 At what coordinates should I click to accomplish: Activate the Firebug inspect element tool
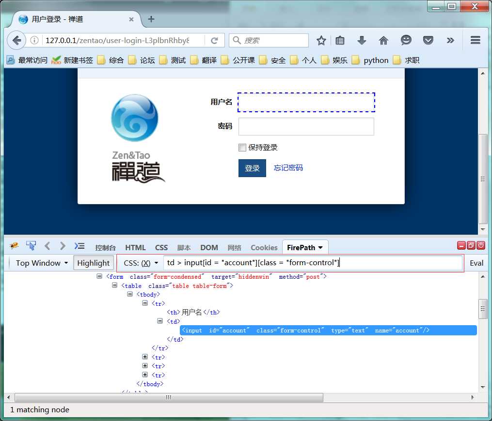point(31,246)
